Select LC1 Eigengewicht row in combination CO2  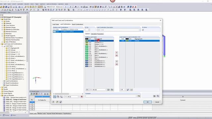coord(139,39)
